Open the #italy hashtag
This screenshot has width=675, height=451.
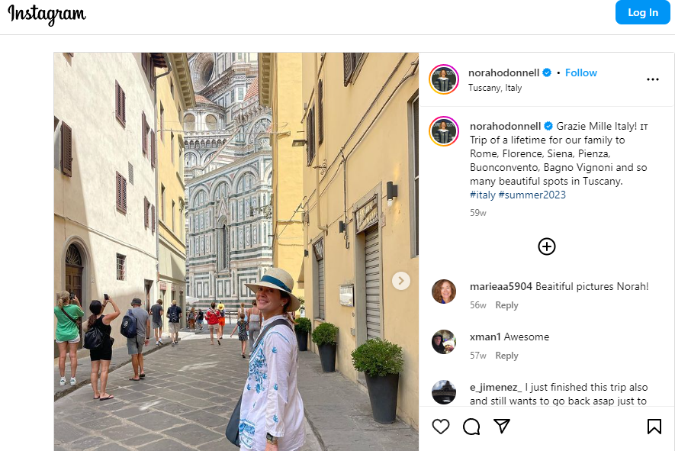tap(483, 195)
